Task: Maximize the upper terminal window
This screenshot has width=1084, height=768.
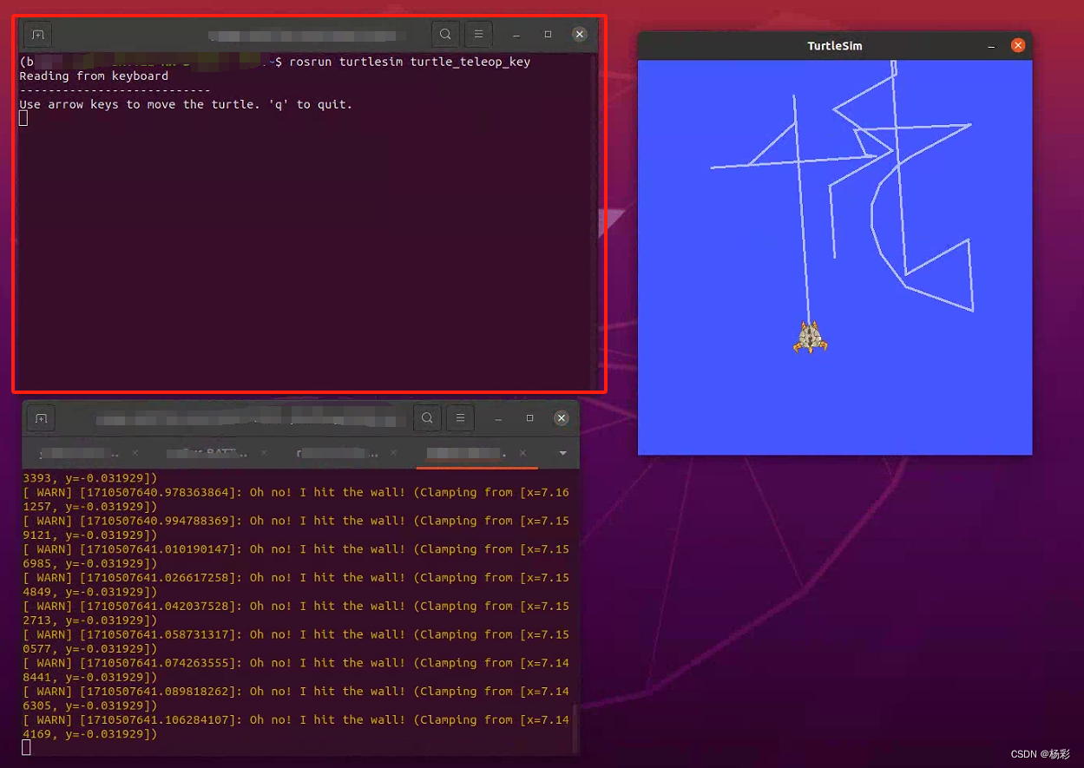Action: tap(548, 35)
